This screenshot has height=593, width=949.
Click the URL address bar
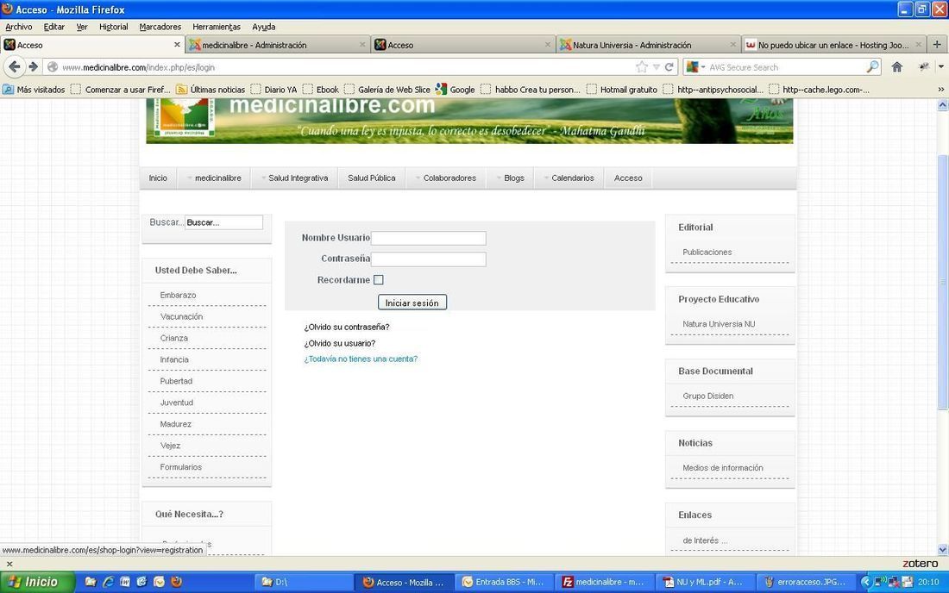click(345, 67)
